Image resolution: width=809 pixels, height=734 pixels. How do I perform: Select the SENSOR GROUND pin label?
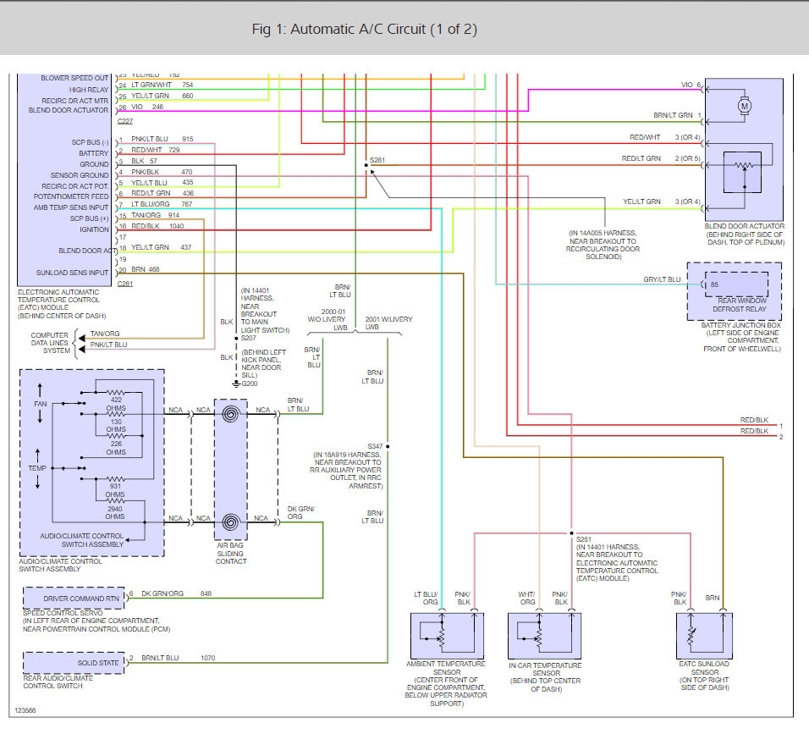click(80, 175)
